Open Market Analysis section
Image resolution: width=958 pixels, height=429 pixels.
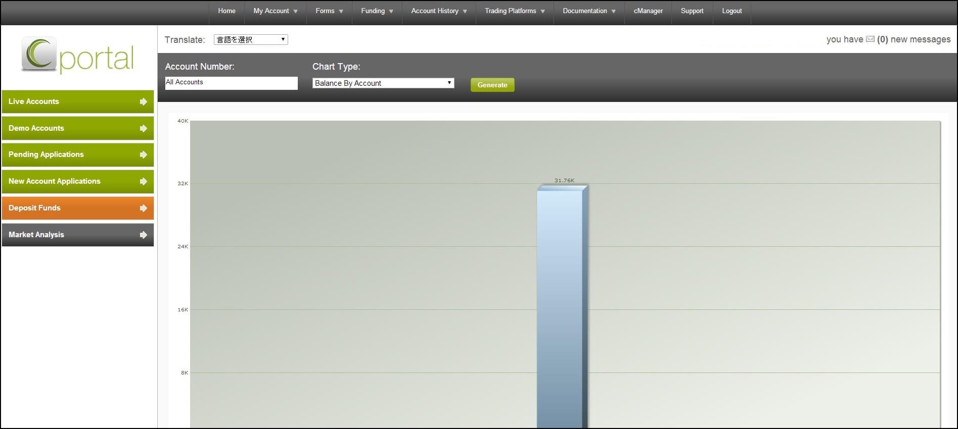point(78,235)
